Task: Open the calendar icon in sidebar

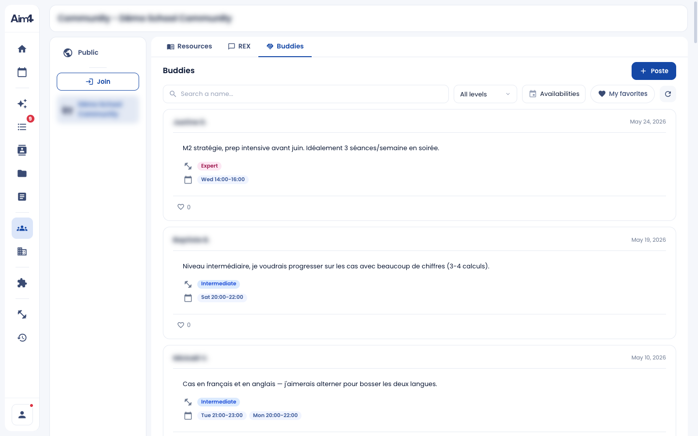Action: pos(22,72)
